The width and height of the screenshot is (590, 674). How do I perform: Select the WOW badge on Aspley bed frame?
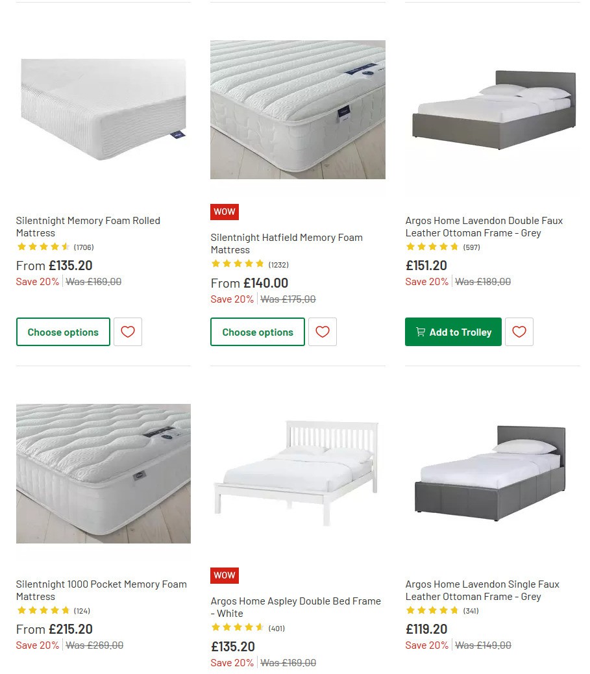point(224,575)
